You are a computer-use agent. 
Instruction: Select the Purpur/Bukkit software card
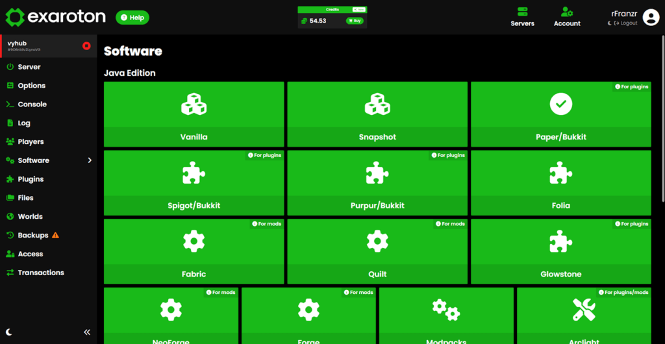(377, 183)
